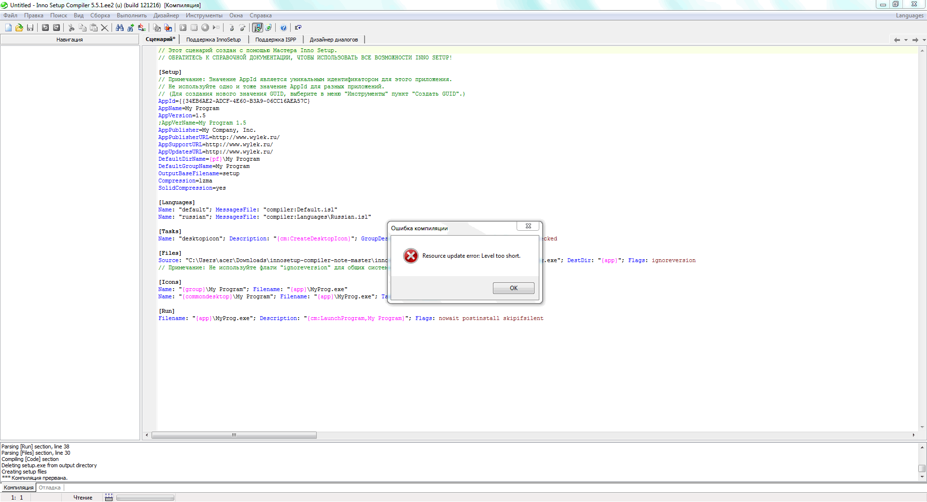Open the Сборка menu

point(100,15)
